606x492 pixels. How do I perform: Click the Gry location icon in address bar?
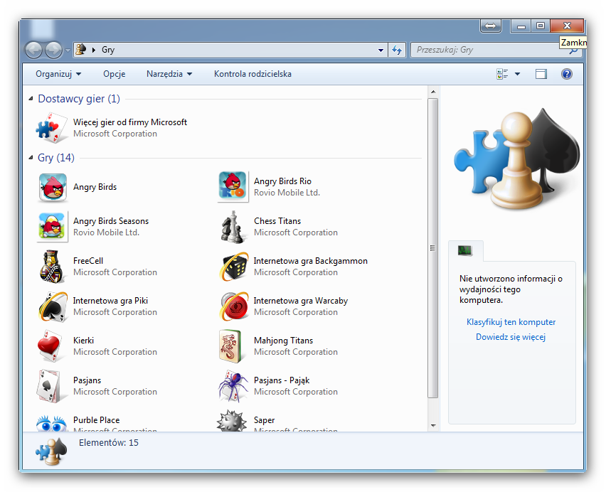click(81, 50)
